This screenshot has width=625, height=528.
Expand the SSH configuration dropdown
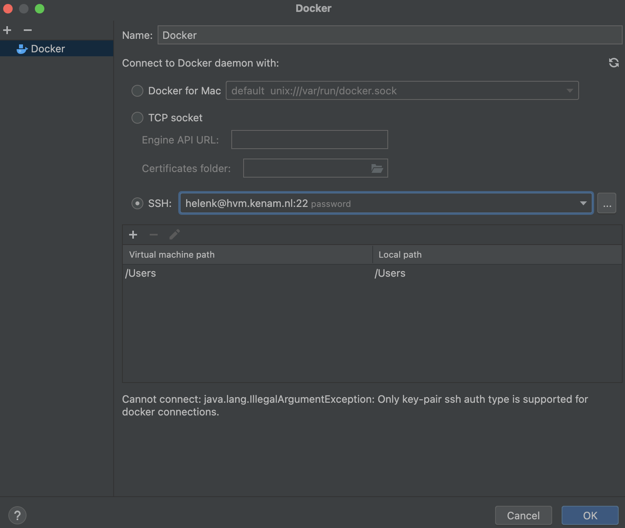point(583,203)
